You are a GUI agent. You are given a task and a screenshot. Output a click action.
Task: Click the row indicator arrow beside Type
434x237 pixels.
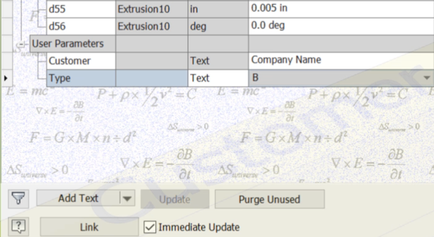coord(6,78)
